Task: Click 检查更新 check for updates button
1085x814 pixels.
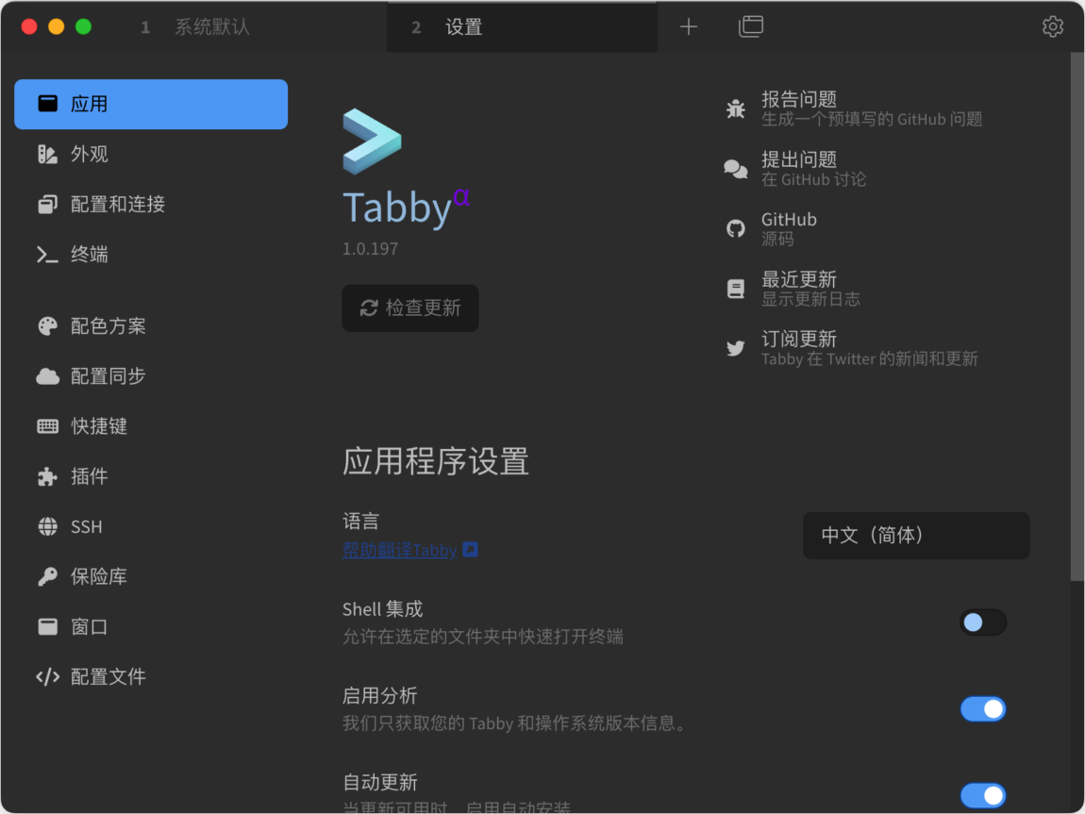Action: tap(410, 307)
